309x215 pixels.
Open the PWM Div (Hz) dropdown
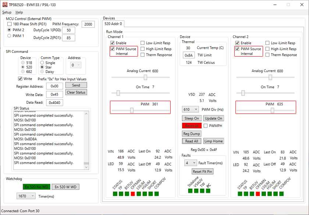[195, 110]
